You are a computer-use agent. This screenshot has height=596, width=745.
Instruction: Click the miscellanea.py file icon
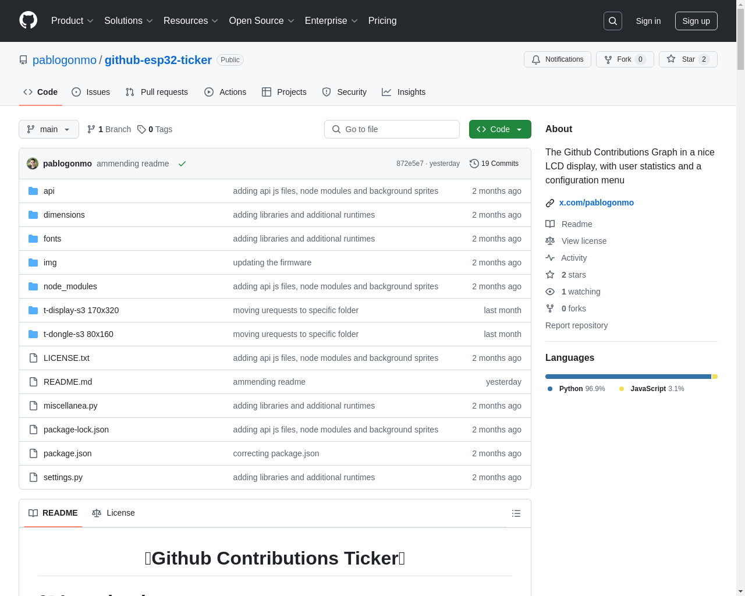tap(33, 406)
